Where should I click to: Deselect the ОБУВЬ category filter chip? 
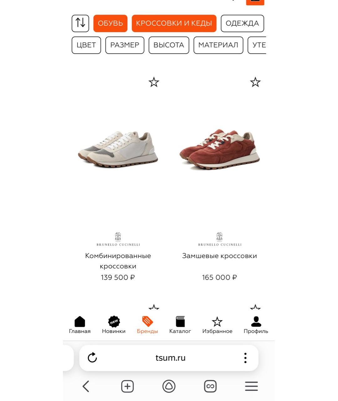pyautogui.click(x=110, y=23)
